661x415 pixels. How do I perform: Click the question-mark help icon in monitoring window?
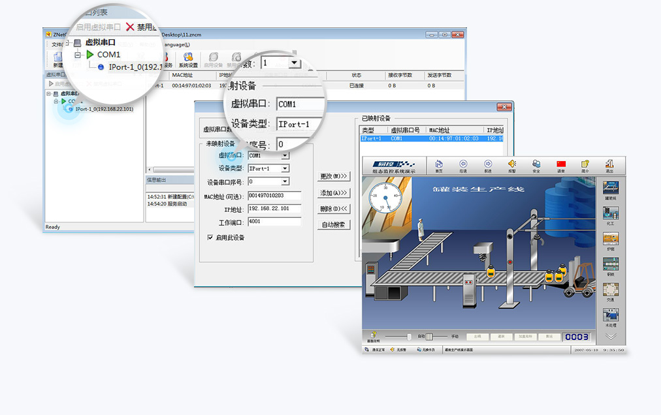[x=373, y=335]
